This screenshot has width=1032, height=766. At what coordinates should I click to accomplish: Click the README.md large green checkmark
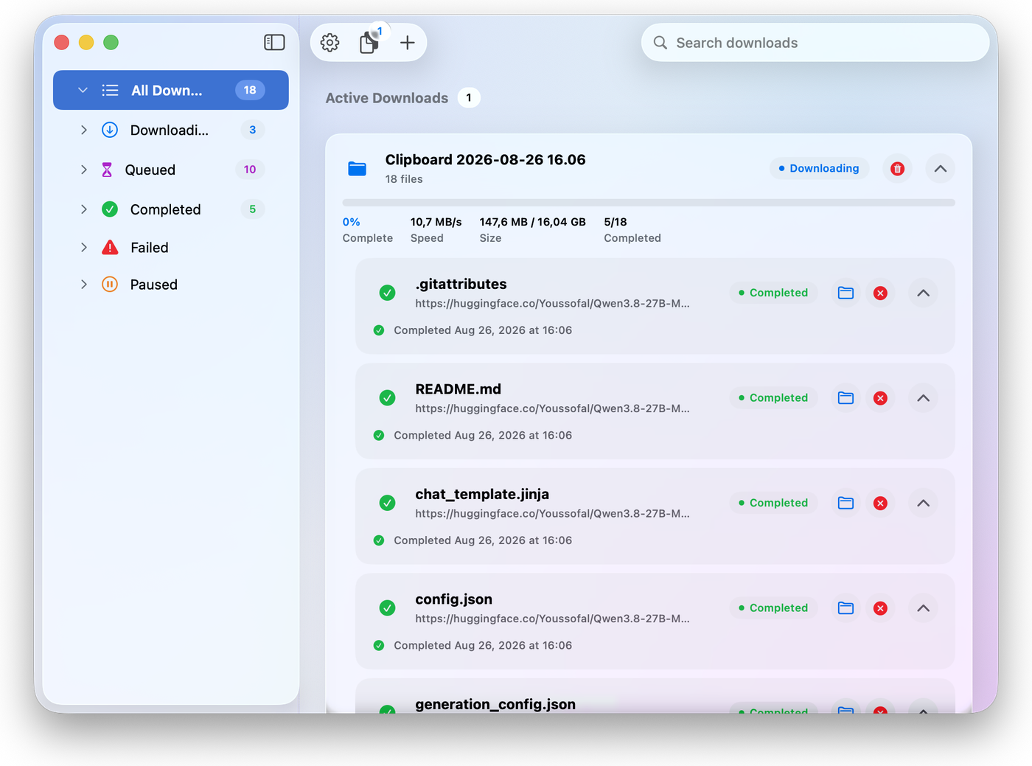pyautogui.click(x=387, y=398)
